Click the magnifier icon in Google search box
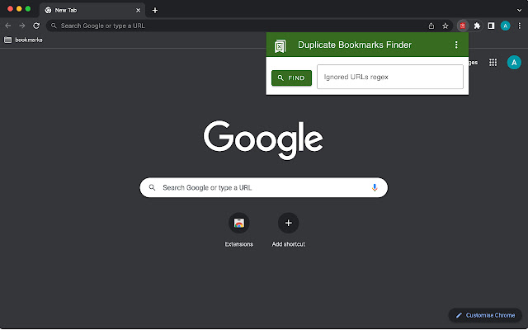Screen dimensions: 528x330 [x=152, y=187]
